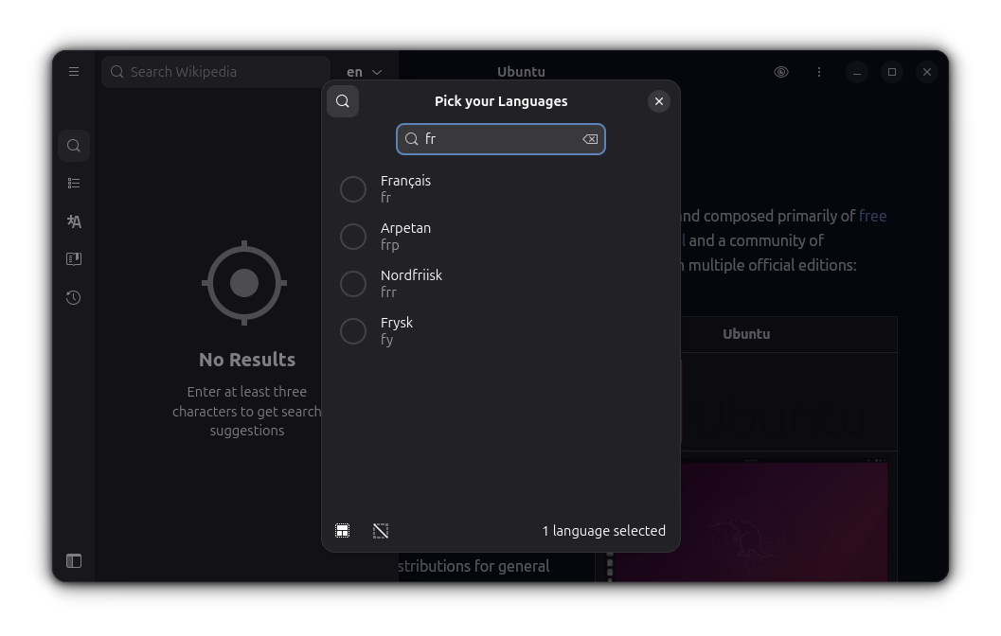Open the search panel in the sidebar
This screenshot has width=1001, height=636.
[73, 145]
